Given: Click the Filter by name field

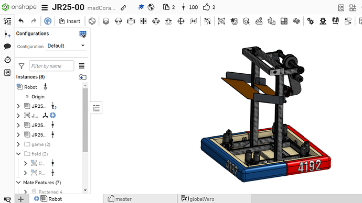Looking at the screenshot, I should 51,66.
